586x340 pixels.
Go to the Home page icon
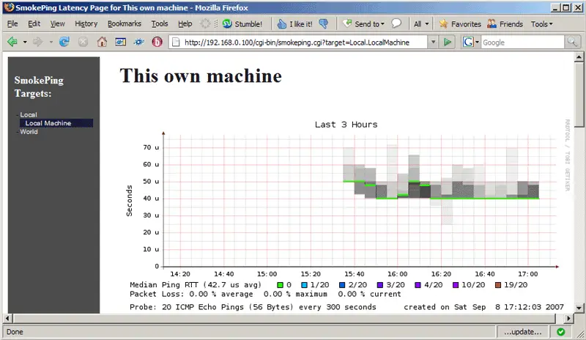pos(102,42)
